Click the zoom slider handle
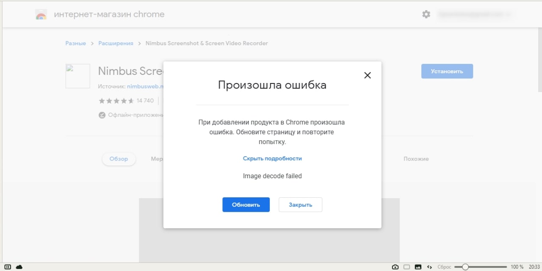 coord(465,267)
